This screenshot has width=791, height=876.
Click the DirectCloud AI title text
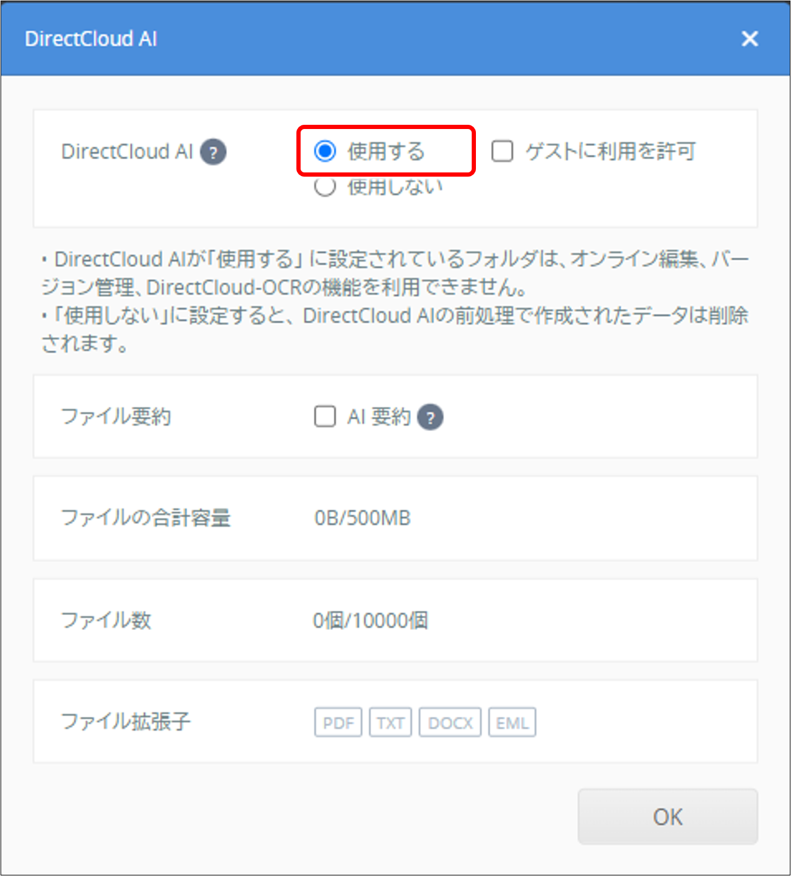point(90,39)
